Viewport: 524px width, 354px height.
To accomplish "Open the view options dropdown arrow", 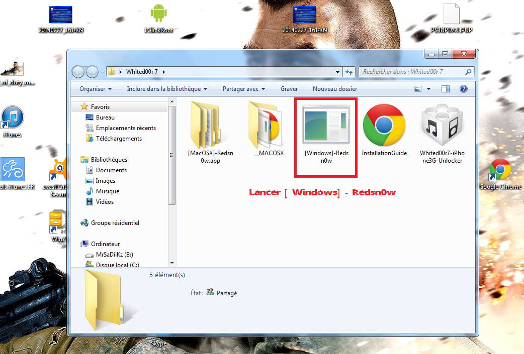I will coord(429,89).
